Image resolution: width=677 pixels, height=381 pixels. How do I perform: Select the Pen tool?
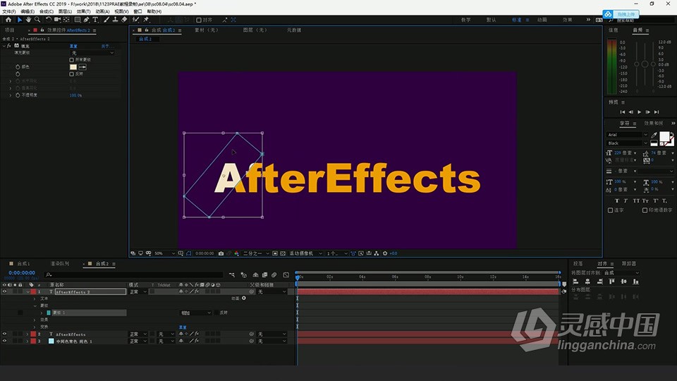pyautogui.click(x=87, y=20)
